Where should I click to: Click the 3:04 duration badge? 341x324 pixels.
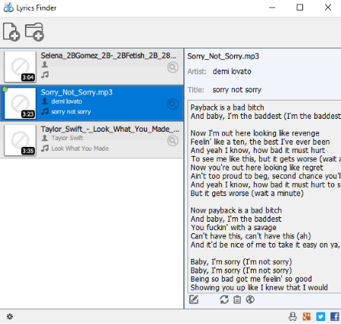[x=28, y=77]
